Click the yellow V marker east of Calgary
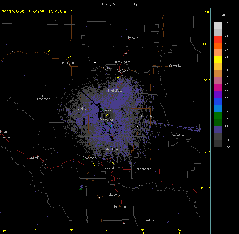The width and height of the screenshot is (239, 234). [x=119, y=162]
